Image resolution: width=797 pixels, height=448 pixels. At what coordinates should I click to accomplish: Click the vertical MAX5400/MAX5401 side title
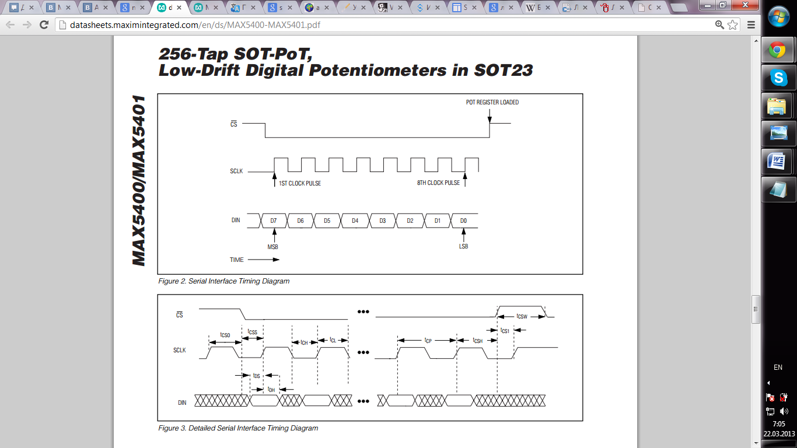tap(138, 181)
